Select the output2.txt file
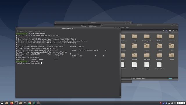The width and height of the screenshot is (186, 105). (x=147, y=66)
